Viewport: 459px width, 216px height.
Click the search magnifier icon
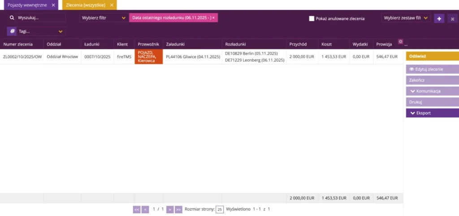[x=12, y=17]
